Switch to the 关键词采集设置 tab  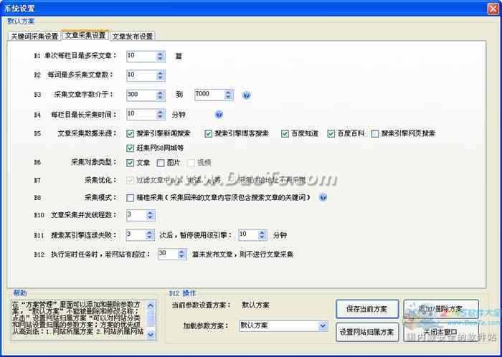pyautogui.click(x=34, y=36)
